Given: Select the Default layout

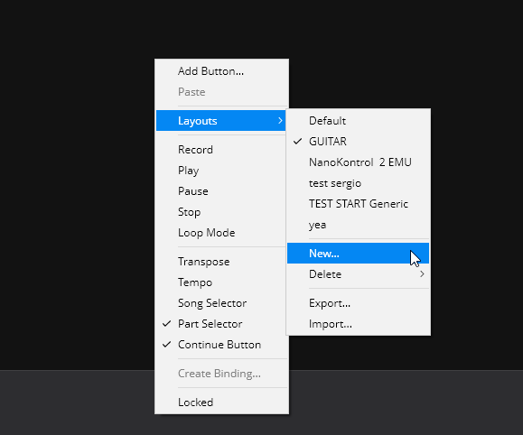Looking at the screenshot, I should tap(358, 121).
